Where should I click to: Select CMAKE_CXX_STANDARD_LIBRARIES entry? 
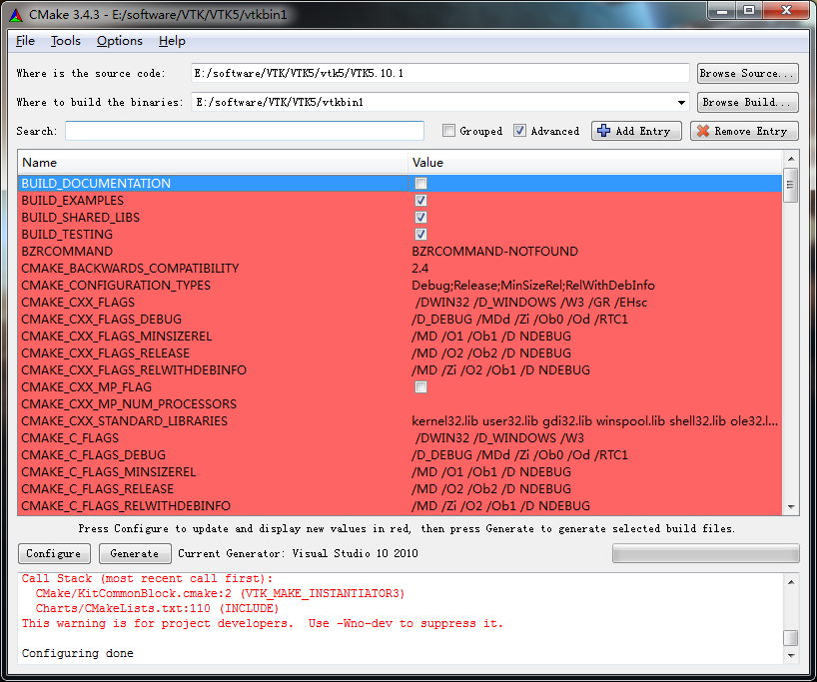(x=124, y=421)
